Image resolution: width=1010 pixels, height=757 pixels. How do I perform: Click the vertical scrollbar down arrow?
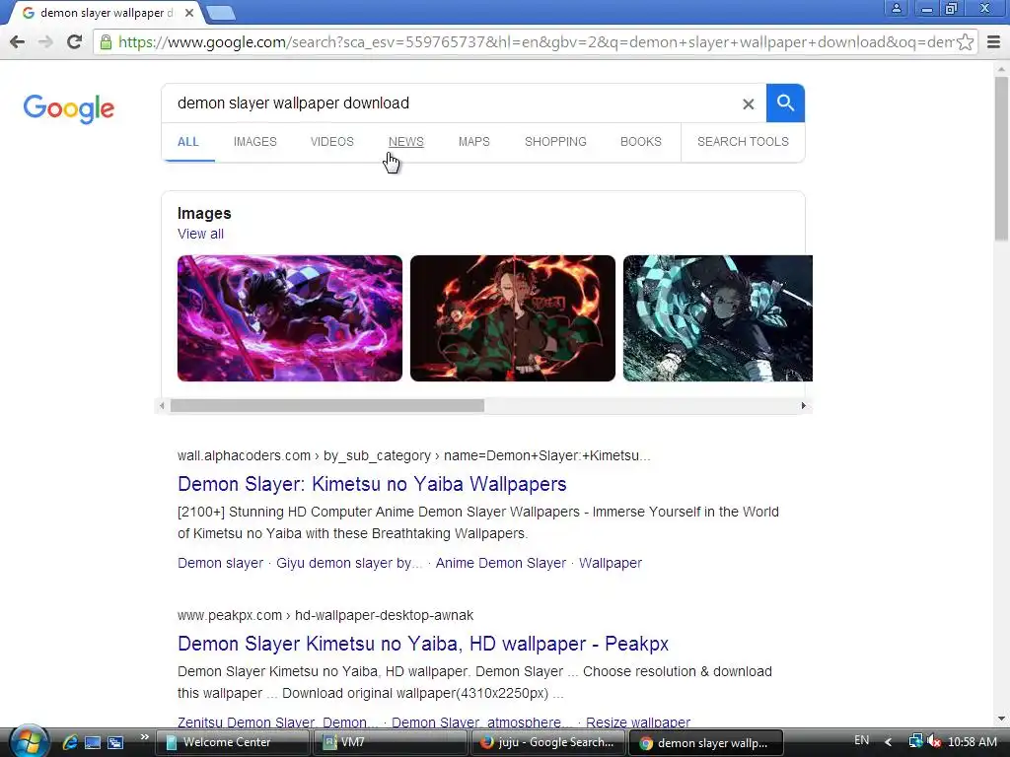coord(1002,719)
